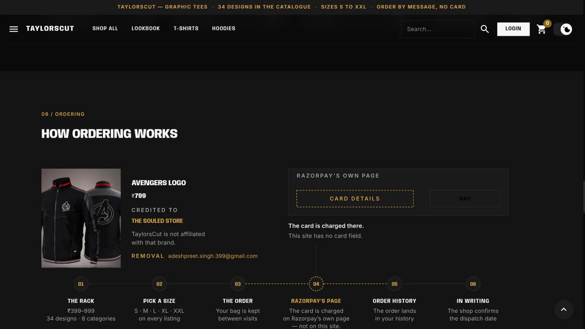The image size is (585, 329).
Task: Click "The card is charged there." text
Action: click(326, 226)
